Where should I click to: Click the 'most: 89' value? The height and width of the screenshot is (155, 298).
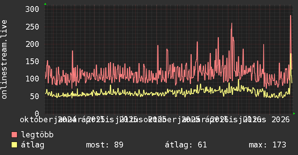point(105,145)
